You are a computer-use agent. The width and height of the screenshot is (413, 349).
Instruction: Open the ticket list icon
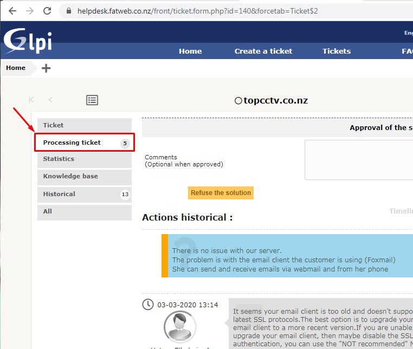[x=92, y=100]
